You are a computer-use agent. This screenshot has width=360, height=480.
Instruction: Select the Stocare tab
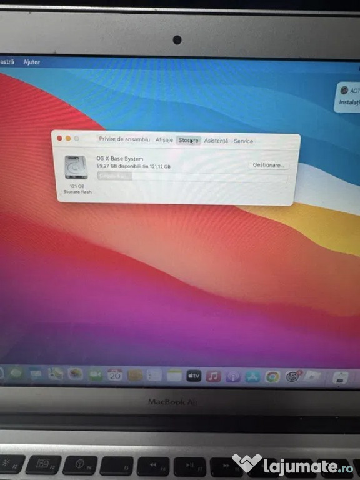(x=189, y=140)
